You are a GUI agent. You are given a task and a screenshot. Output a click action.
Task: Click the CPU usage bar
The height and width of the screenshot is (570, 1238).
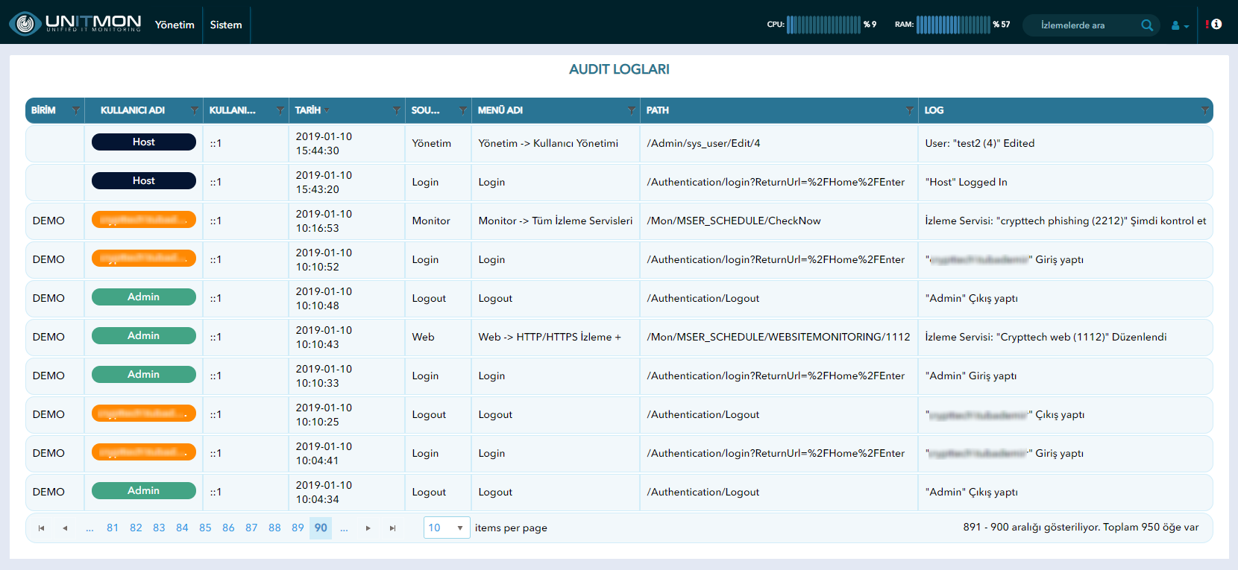tap(823, 25)
